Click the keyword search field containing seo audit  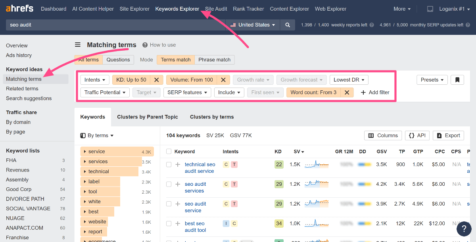pos(116,25)
